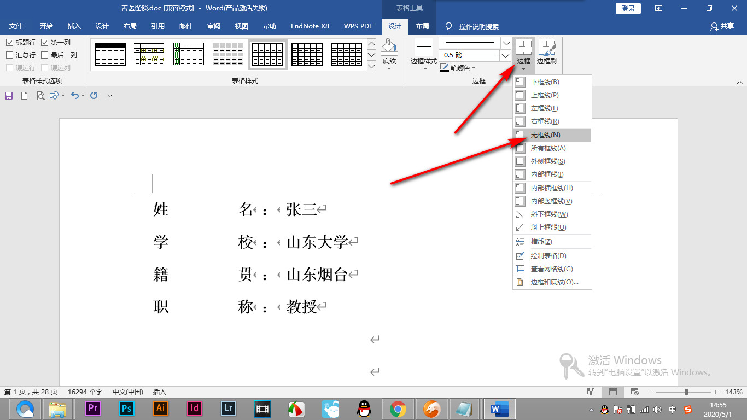Open the 边框刷 border painter tool
747x420 pixels.
coord(546,52)
